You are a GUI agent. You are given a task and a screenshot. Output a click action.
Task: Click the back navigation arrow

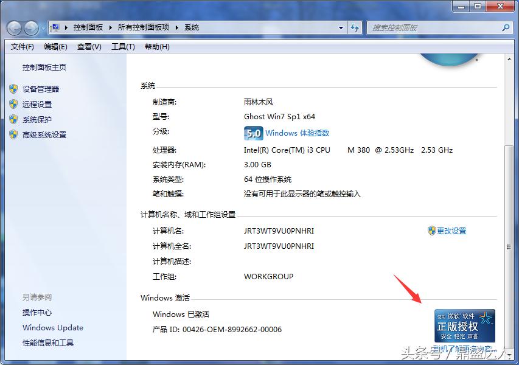point(13,27)
